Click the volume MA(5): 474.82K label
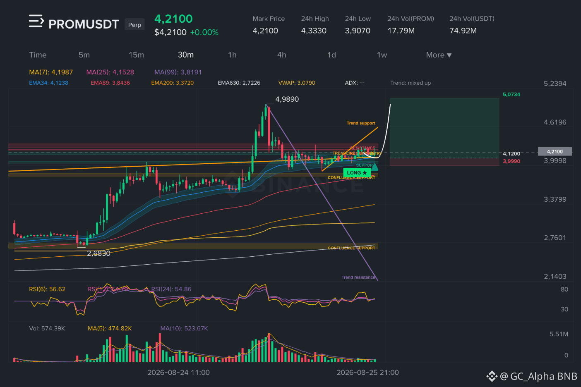Image resolution: width=581 pixels, height=387 pixels. tap(110, 328)
